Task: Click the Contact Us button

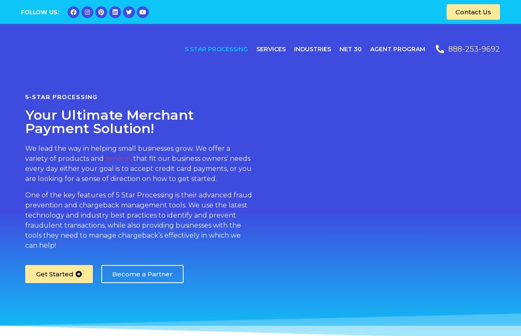Action: [x=473, y=12]
